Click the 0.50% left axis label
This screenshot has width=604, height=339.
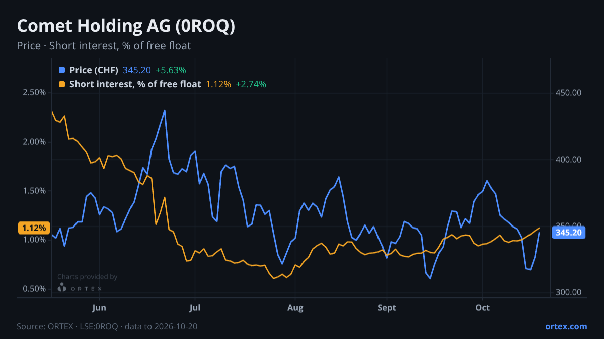click(34, 289)
